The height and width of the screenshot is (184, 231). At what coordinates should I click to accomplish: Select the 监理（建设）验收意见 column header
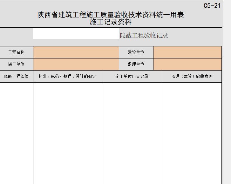pos(192,77)
